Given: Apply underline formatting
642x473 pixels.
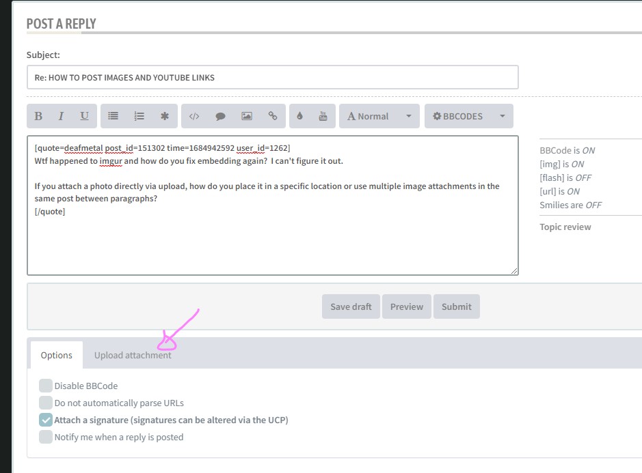Looking at the screenshot, I should (x=84, y=116).
